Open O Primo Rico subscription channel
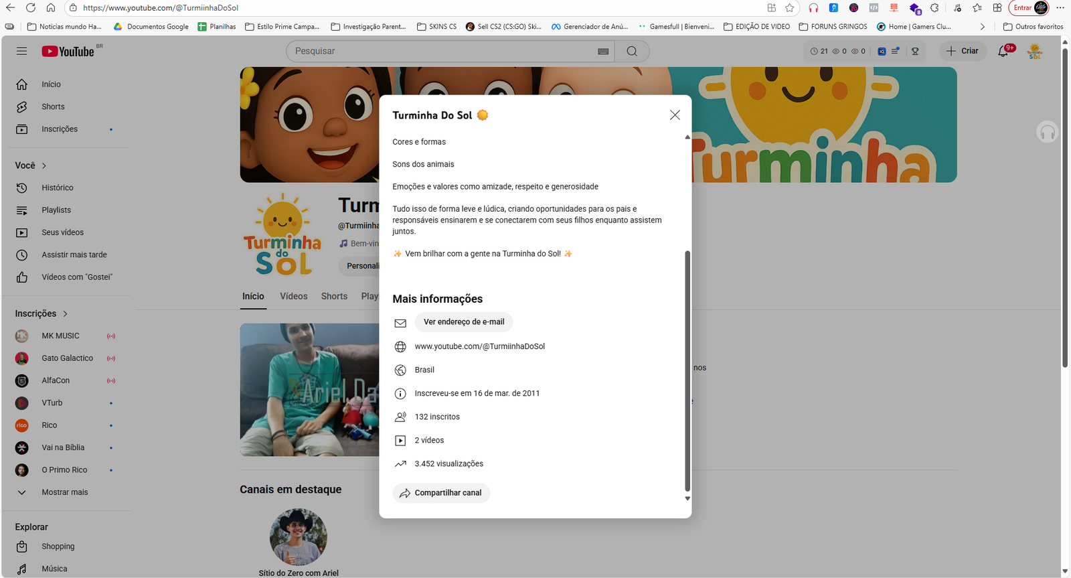Viewport: 1071px width, 578px height. click(66, 469)
